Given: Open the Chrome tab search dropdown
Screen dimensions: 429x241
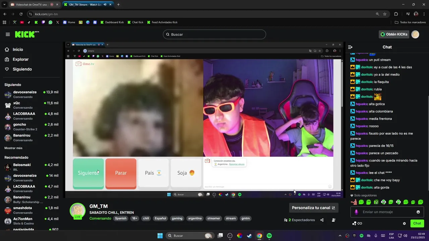Looking at the screenshot, I should point(4,5).
